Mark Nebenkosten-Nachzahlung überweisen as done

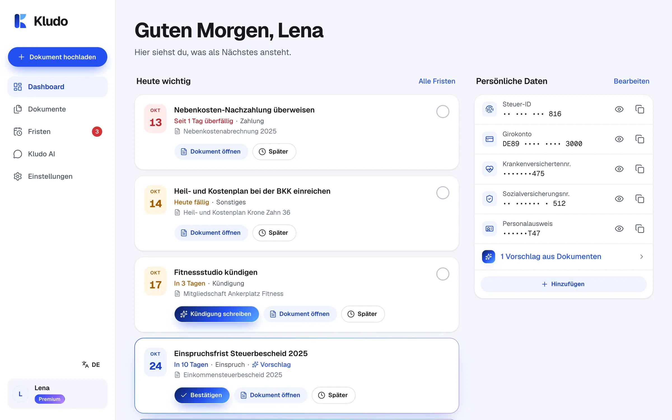(x=443, y=111)
